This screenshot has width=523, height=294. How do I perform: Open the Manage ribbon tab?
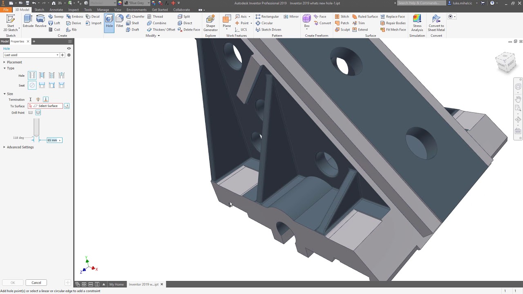pyautogui.click(x=103, y=10)
